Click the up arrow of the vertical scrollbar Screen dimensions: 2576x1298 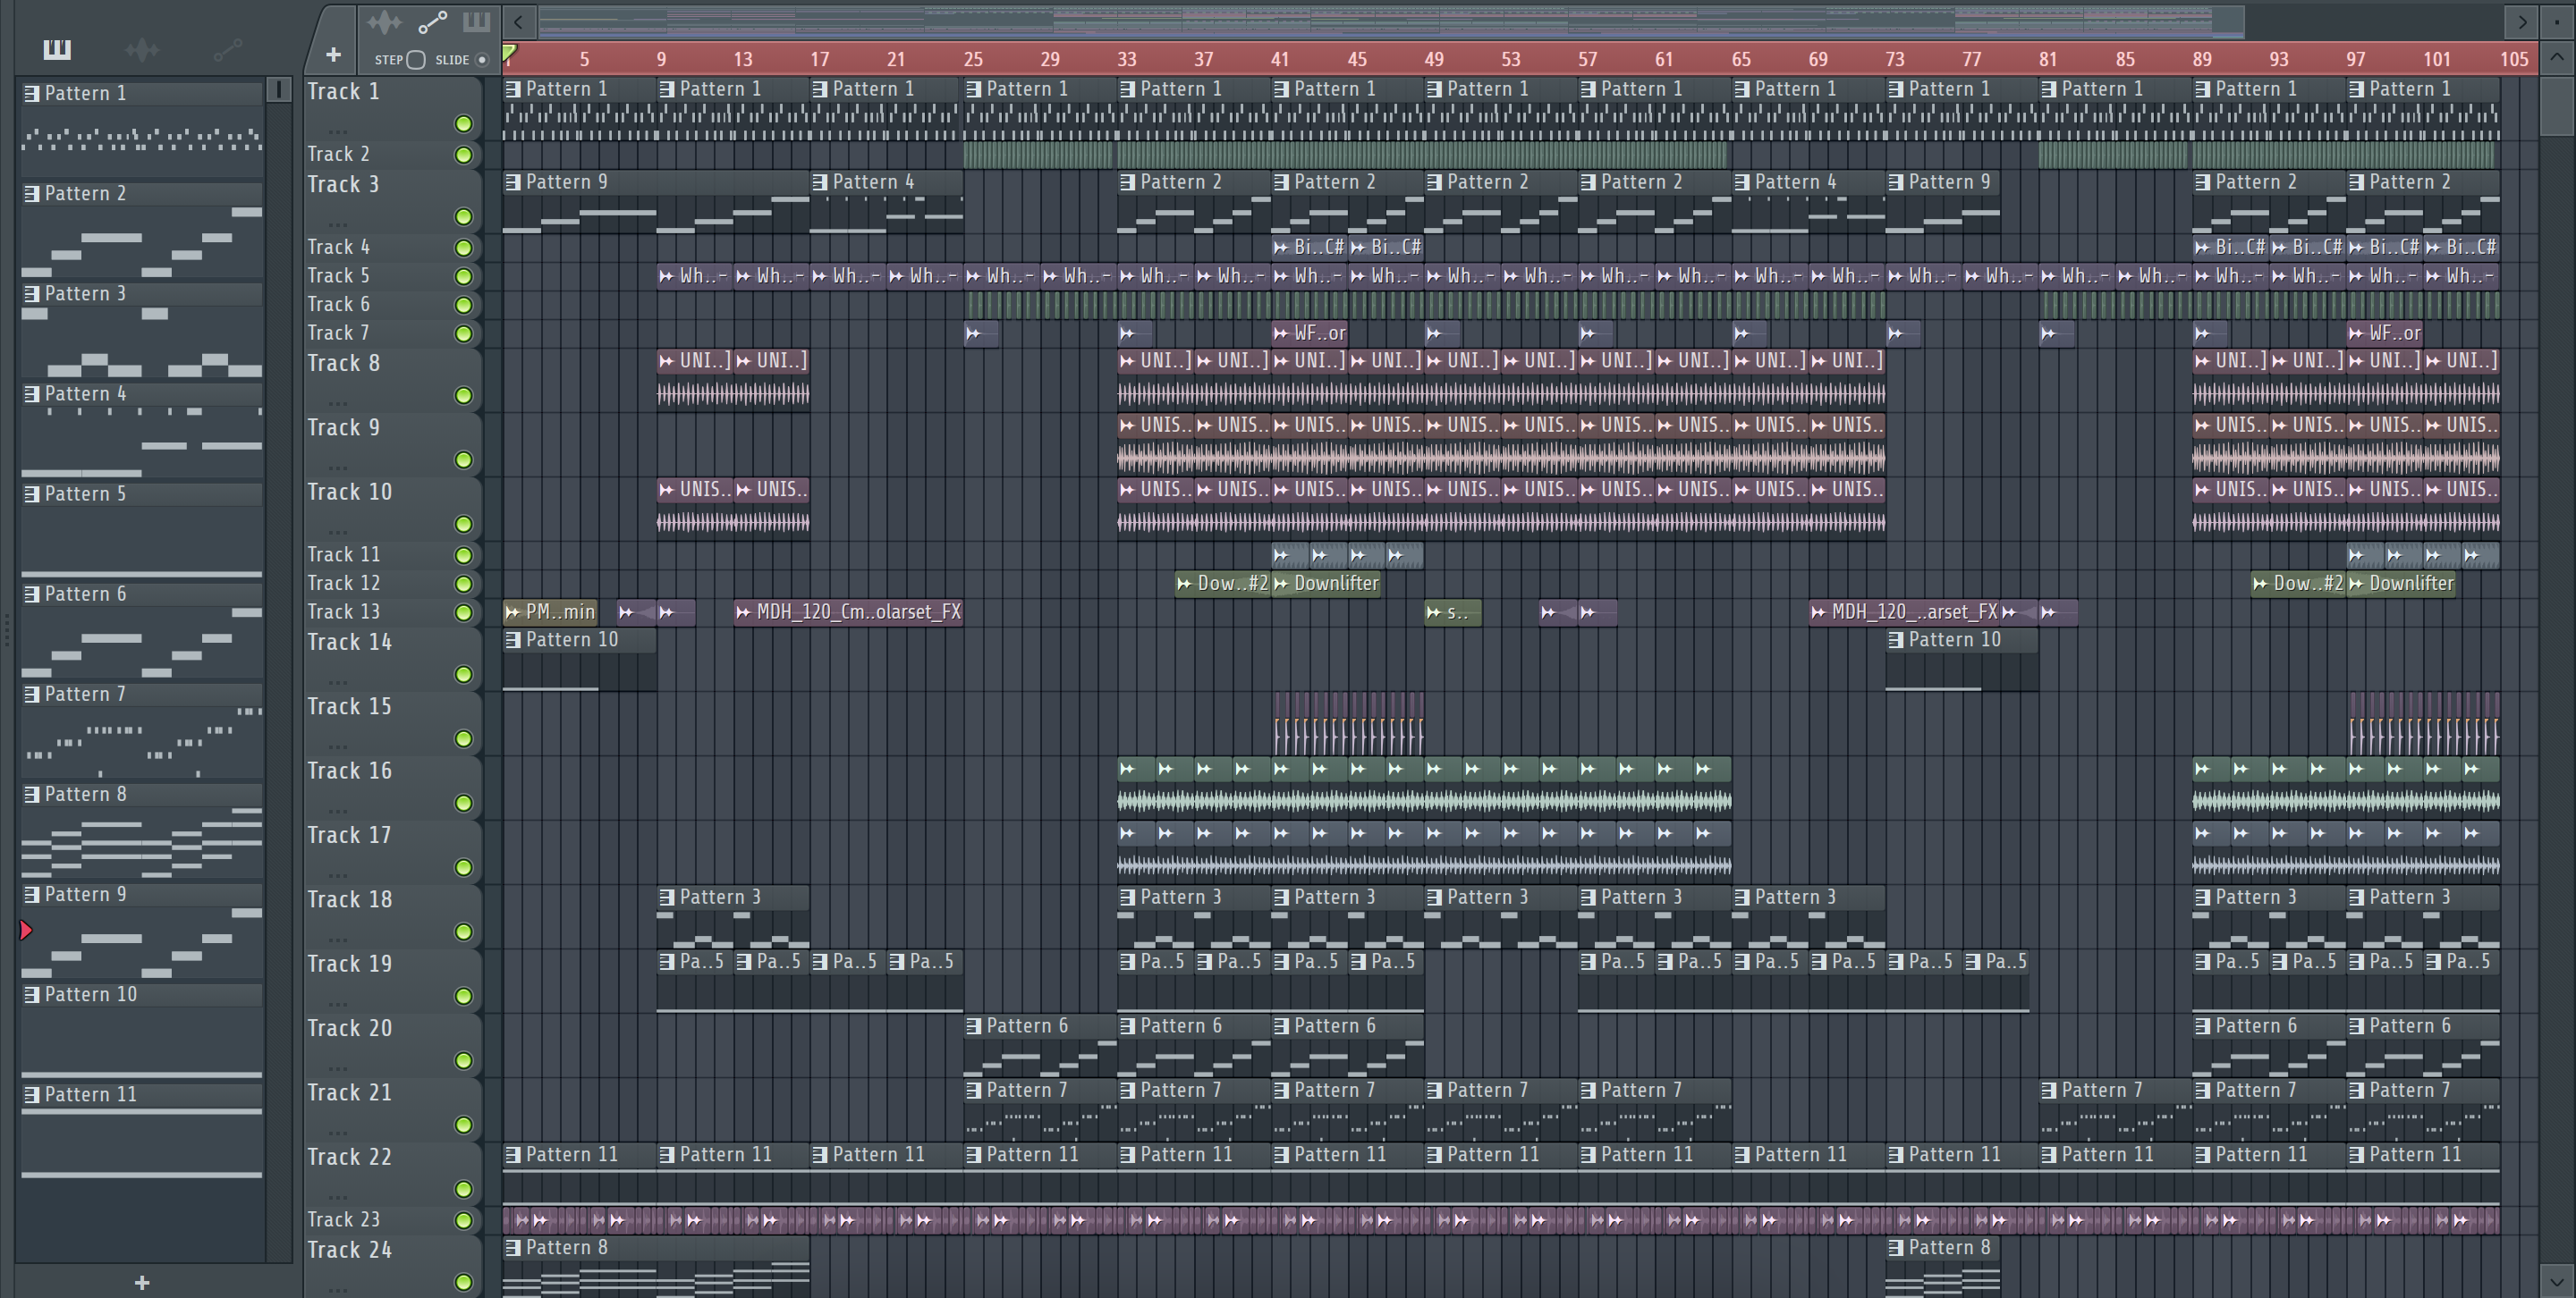(2557, 57)
